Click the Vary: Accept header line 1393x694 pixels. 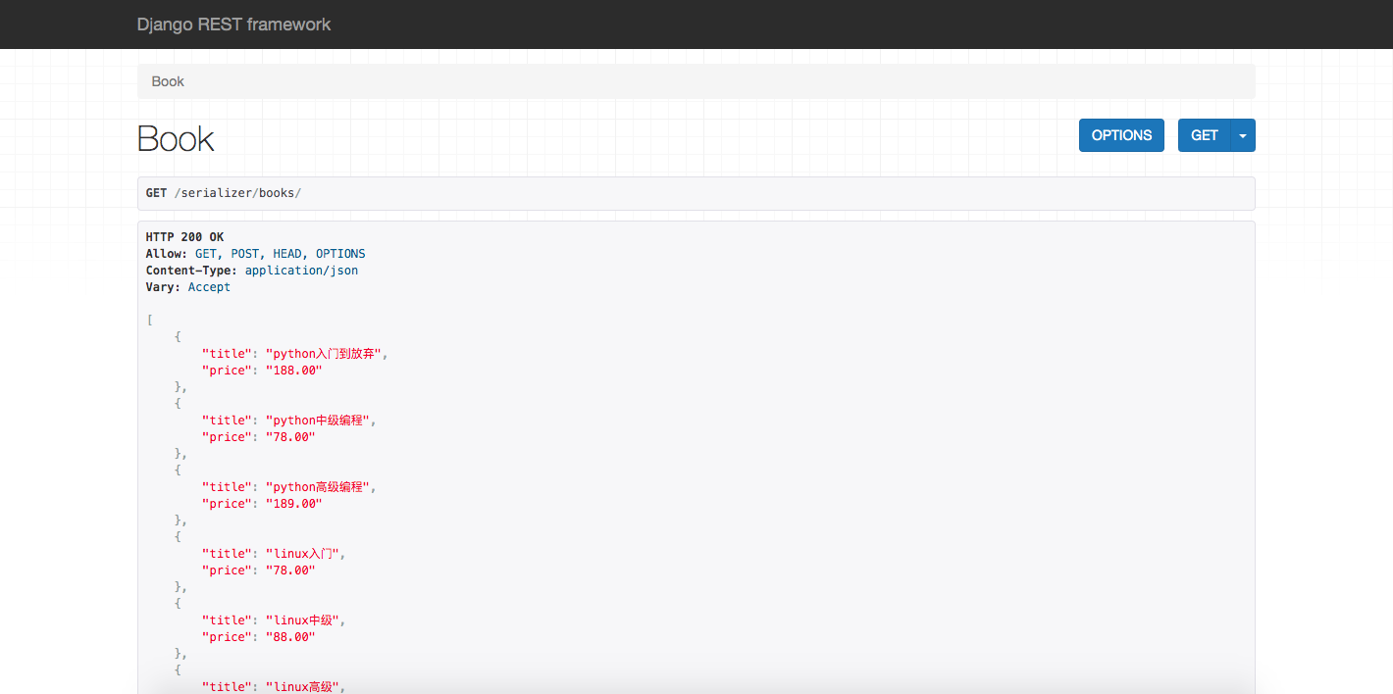188,287
